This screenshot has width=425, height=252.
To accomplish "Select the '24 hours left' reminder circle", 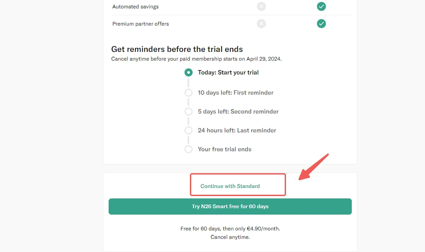I will [x=189, y=130].
